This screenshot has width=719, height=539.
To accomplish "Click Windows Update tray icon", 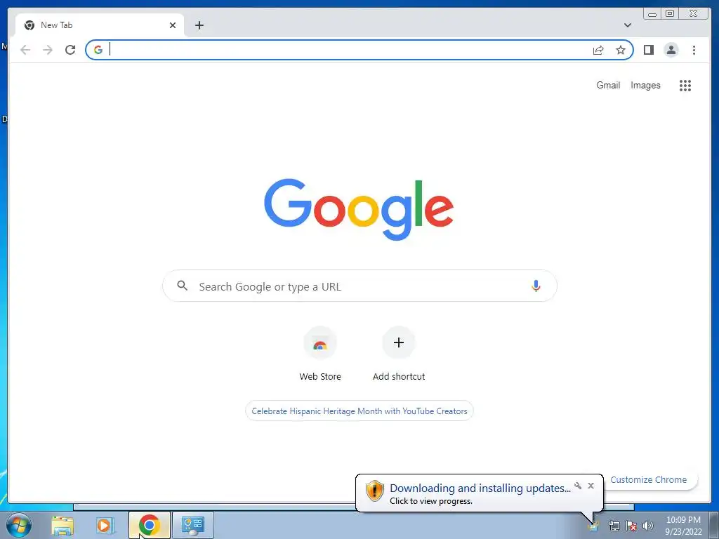I will 593,525.
